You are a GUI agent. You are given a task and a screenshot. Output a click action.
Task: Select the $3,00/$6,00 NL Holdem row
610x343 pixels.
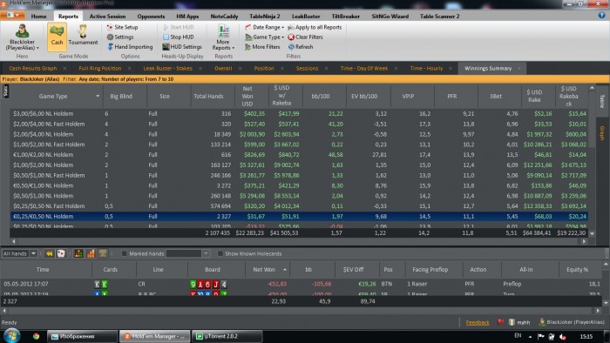click(299, 114)
